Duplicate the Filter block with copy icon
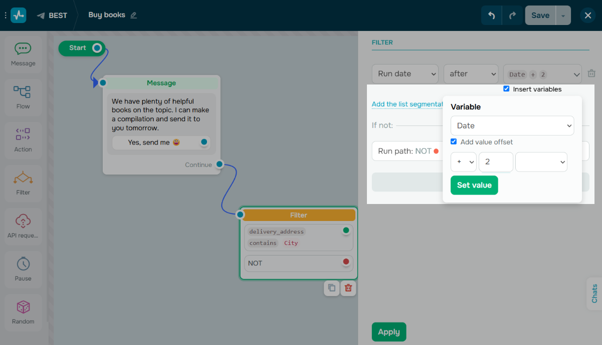 331,288
